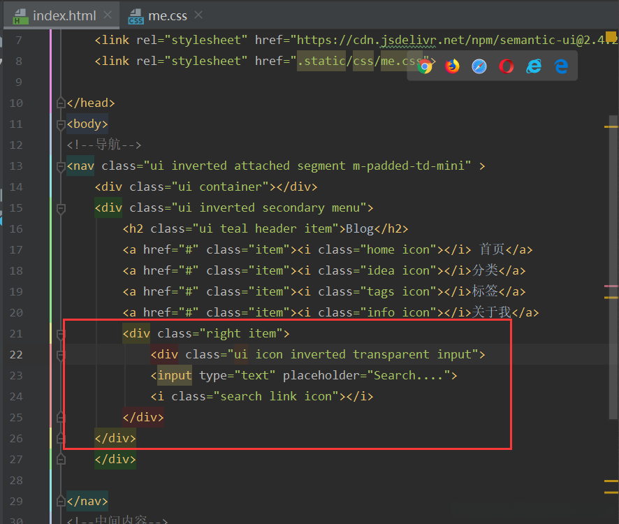Fold the transparent input div on line 22

[61, 355]
